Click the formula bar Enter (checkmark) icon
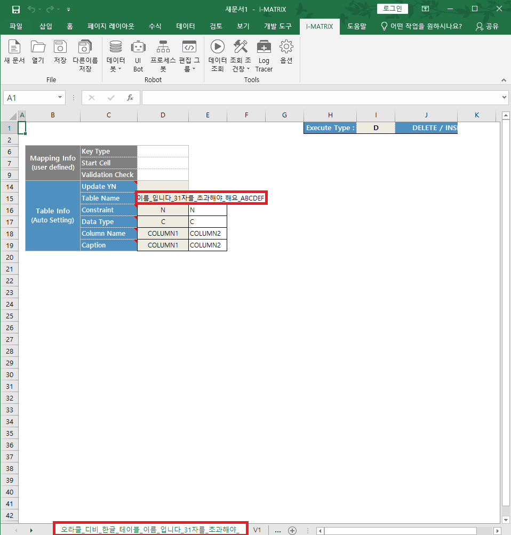Viewport: 511px width, 535px height. tap(111, 98)
